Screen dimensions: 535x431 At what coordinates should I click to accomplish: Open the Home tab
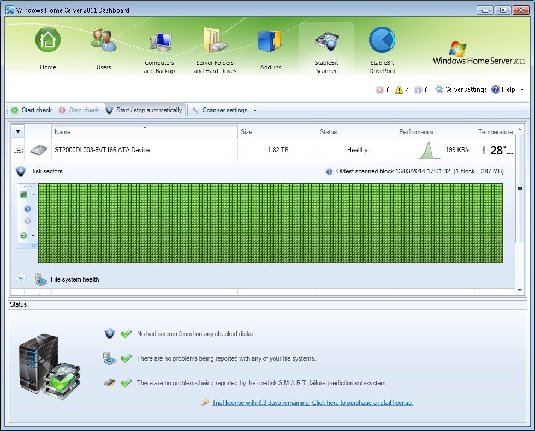(x=48, y=50)
